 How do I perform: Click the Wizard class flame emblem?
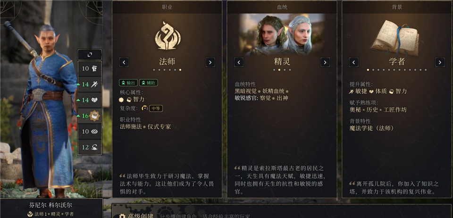pyautogui.click(x=167, y=36)
